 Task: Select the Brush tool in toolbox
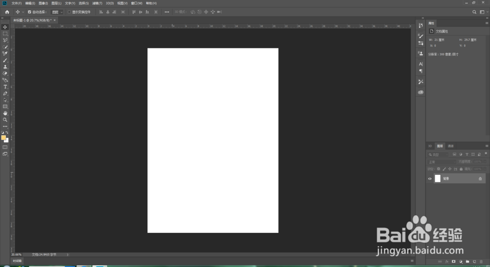pyautogui.click(x=5, y=60)
